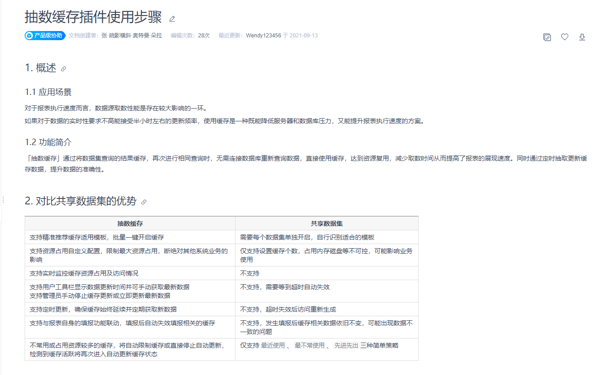Image resolution: width=613 pixels, height=375 pixels.
Task: Click the label 最近更新
Action: [x=230, y=36]
